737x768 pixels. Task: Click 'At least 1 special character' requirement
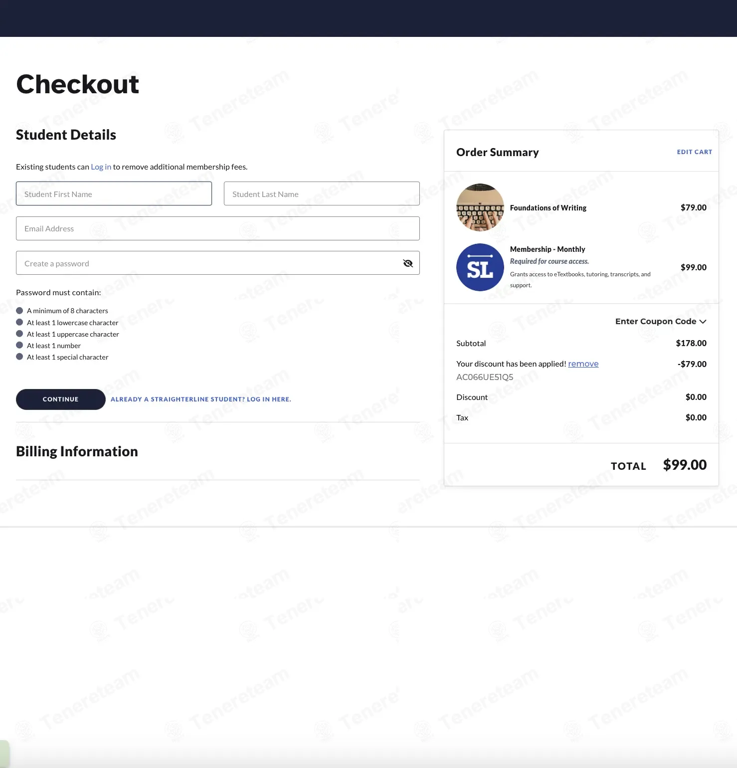pos(67,357)
